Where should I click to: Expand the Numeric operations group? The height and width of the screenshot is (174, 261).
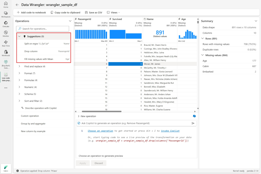pos(19,87)
